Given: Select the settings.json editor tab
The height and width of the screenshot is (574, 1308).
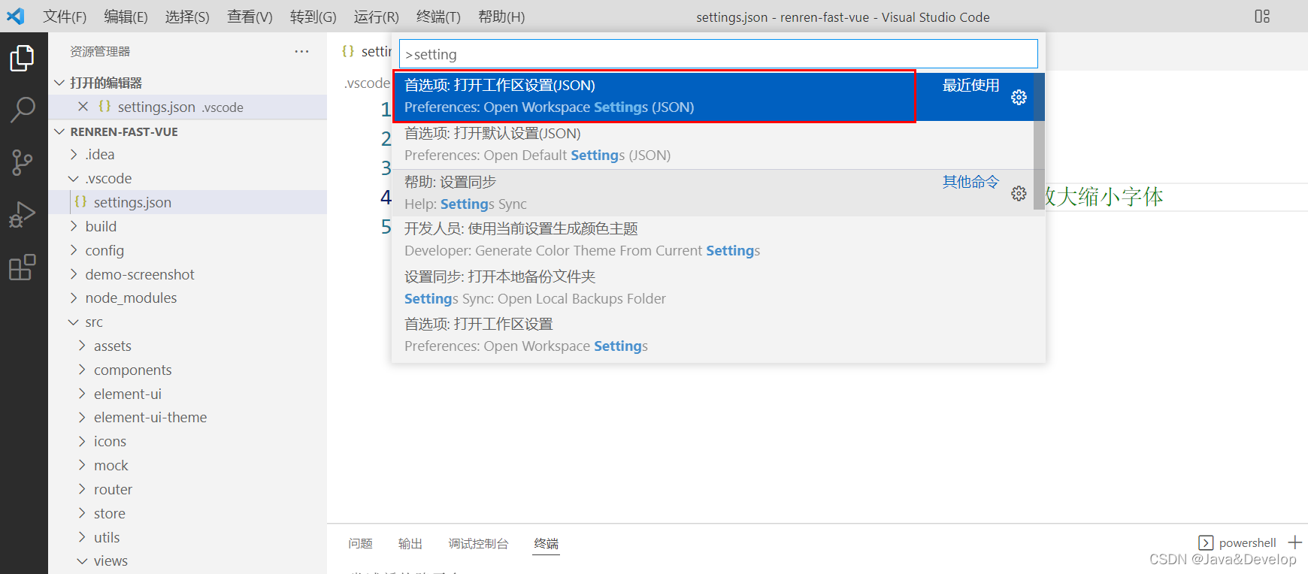Looking at the screenshot, I should [x=366, y=51].
